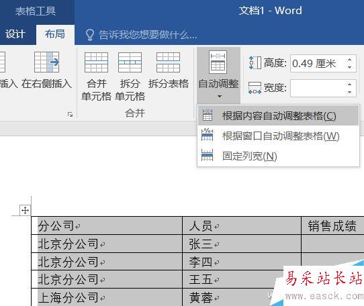Viewport: 364px width, 306px height.
Task: Switch to the 布局 tab
Action: tap(55, 34)
